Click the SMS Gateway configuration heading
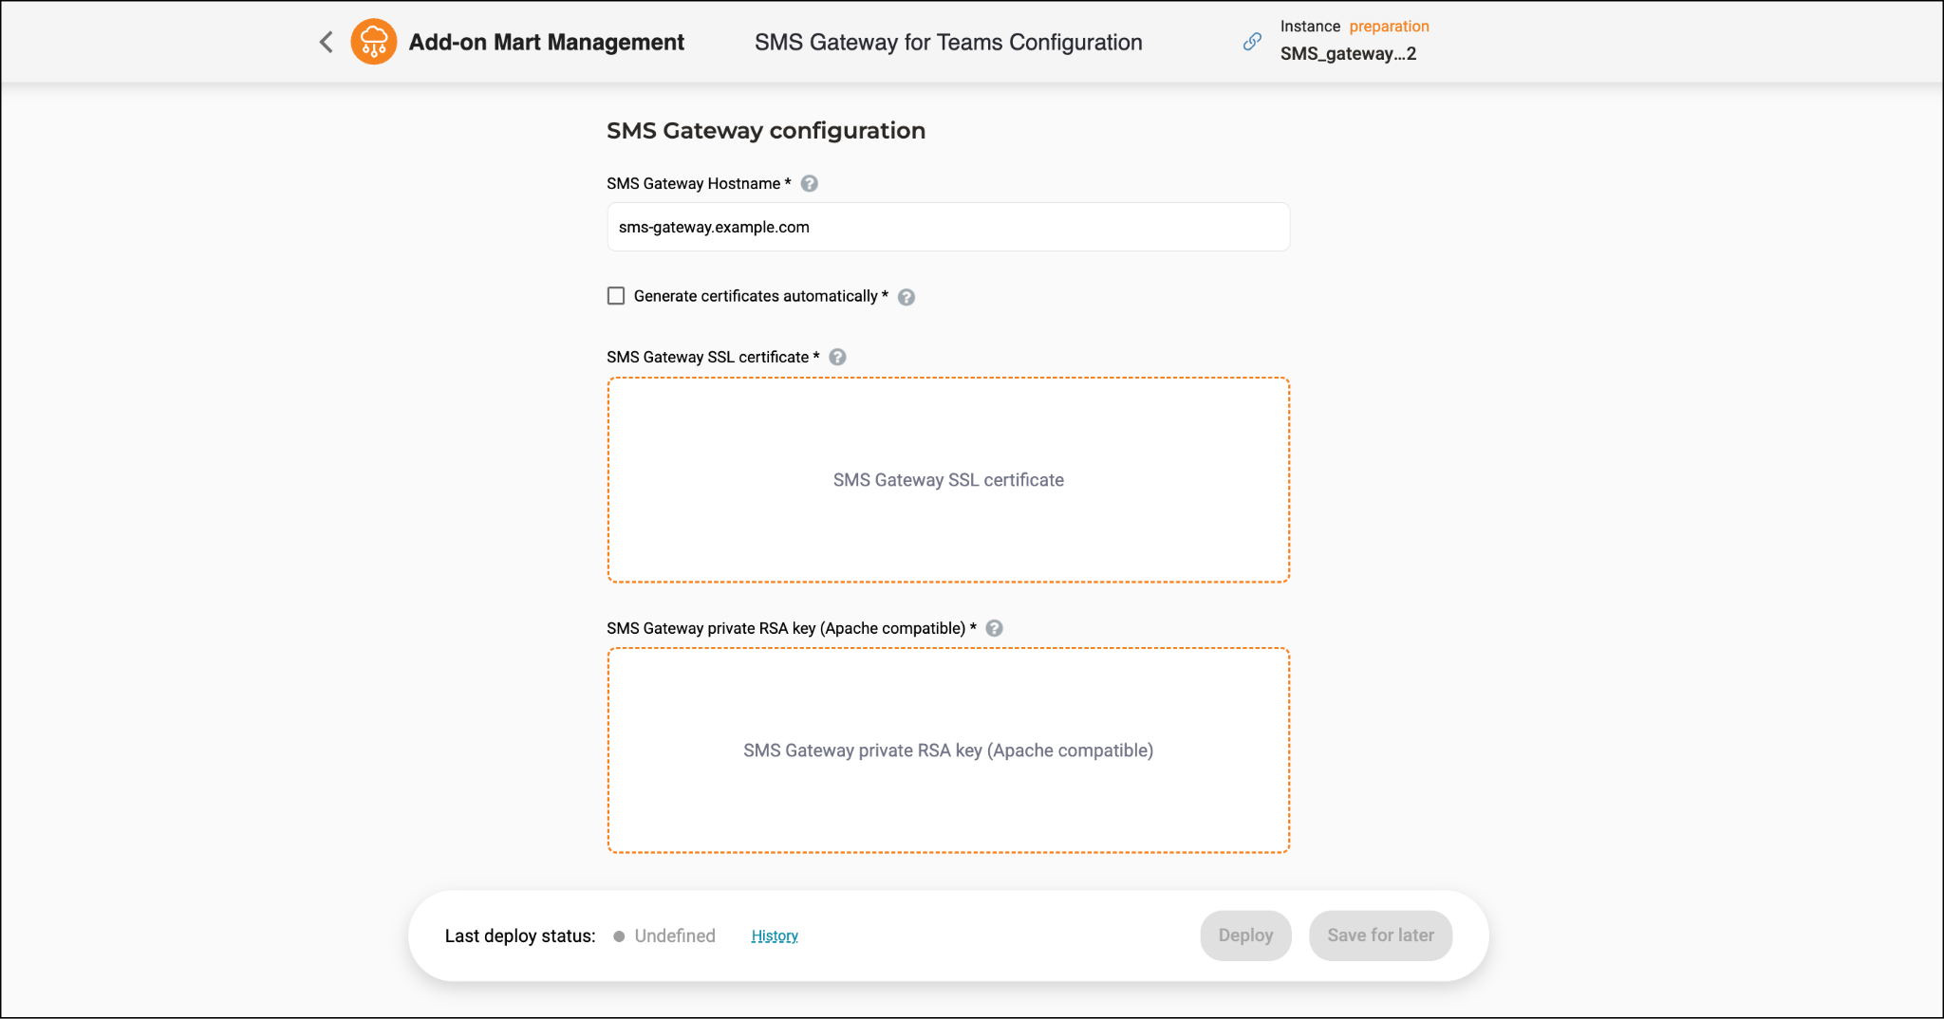This screenshot has width=1944, height=1019. [x=766, y=131]
